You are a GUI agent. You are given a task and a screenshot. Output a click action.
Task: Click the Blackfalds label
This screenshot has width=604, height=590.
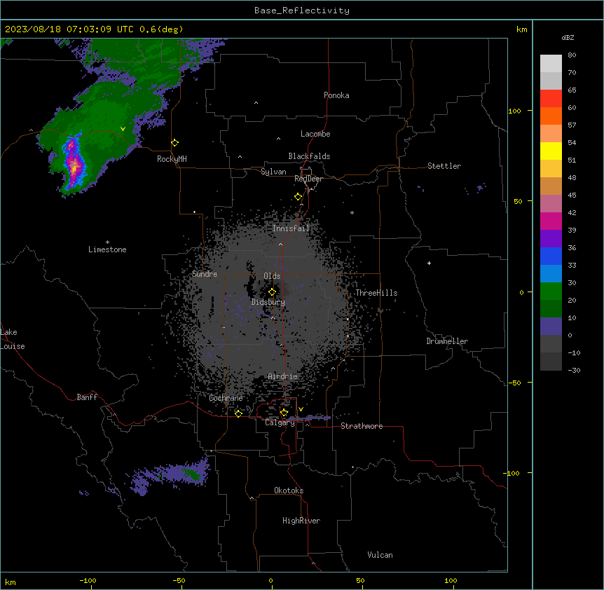click(309, 156)
